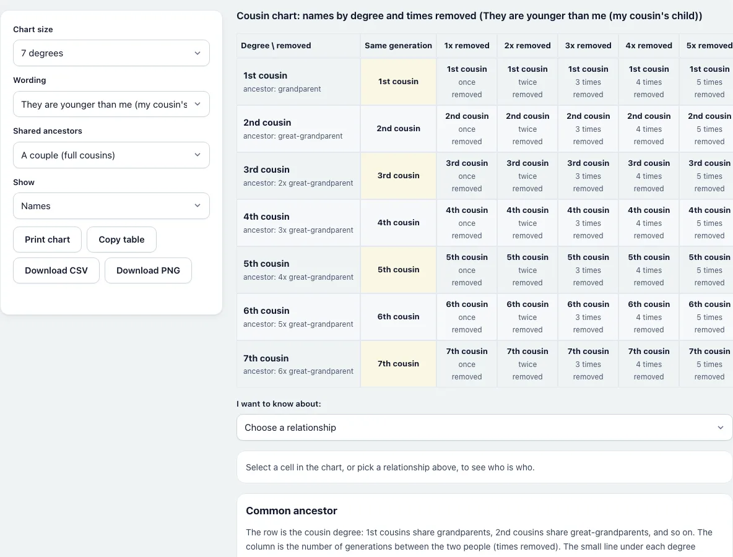Click the 1x removed column header

pyautogui.click(x=467, y=45)
